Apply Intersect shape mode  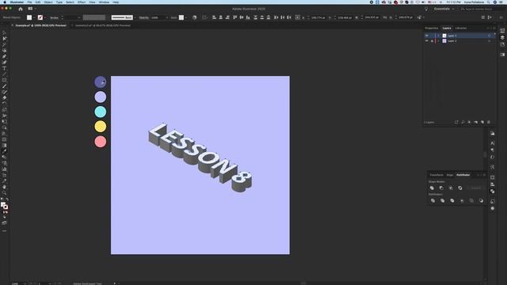tap(451, 188)
